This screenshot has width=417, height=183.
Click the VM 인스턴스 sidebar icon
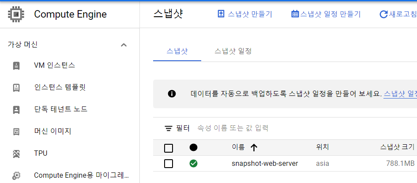click(16, 66)
